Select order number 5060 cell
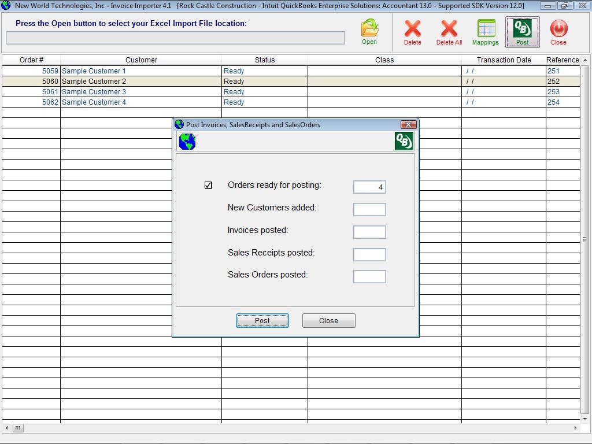The image size is (592, 444). coord(31,81)
